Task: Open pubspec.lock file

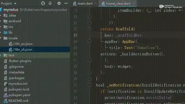Action: pyautogui.click(x=19, y=89)
